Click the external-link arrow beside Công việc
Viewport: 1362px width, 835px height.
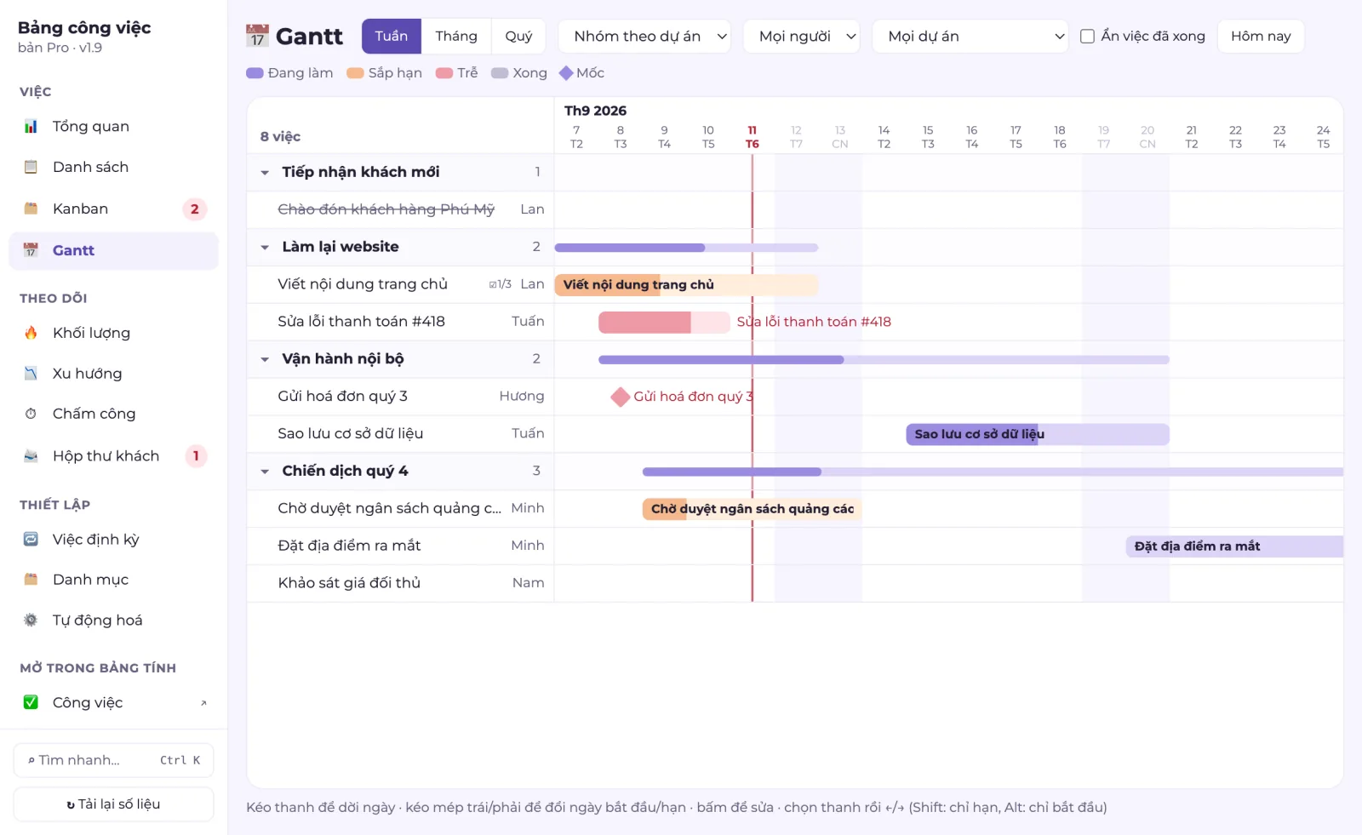pos(203,703)
